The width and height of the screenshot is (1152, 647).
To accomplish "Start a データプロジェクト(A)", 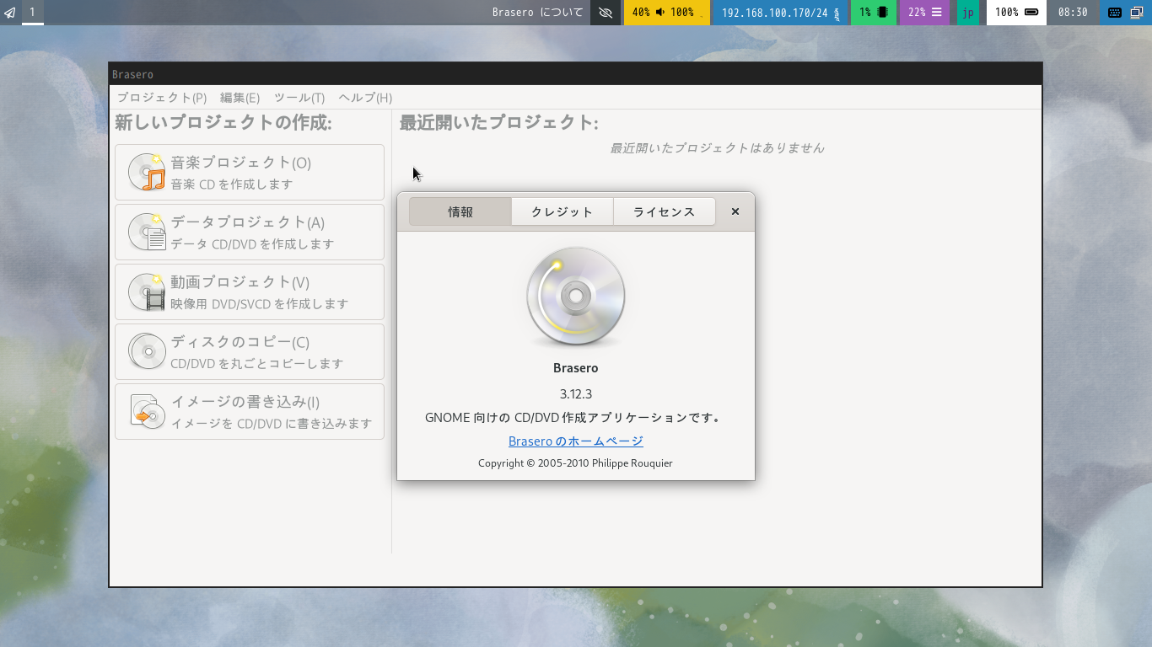I will pyautogui.click(x=250, y=233).
